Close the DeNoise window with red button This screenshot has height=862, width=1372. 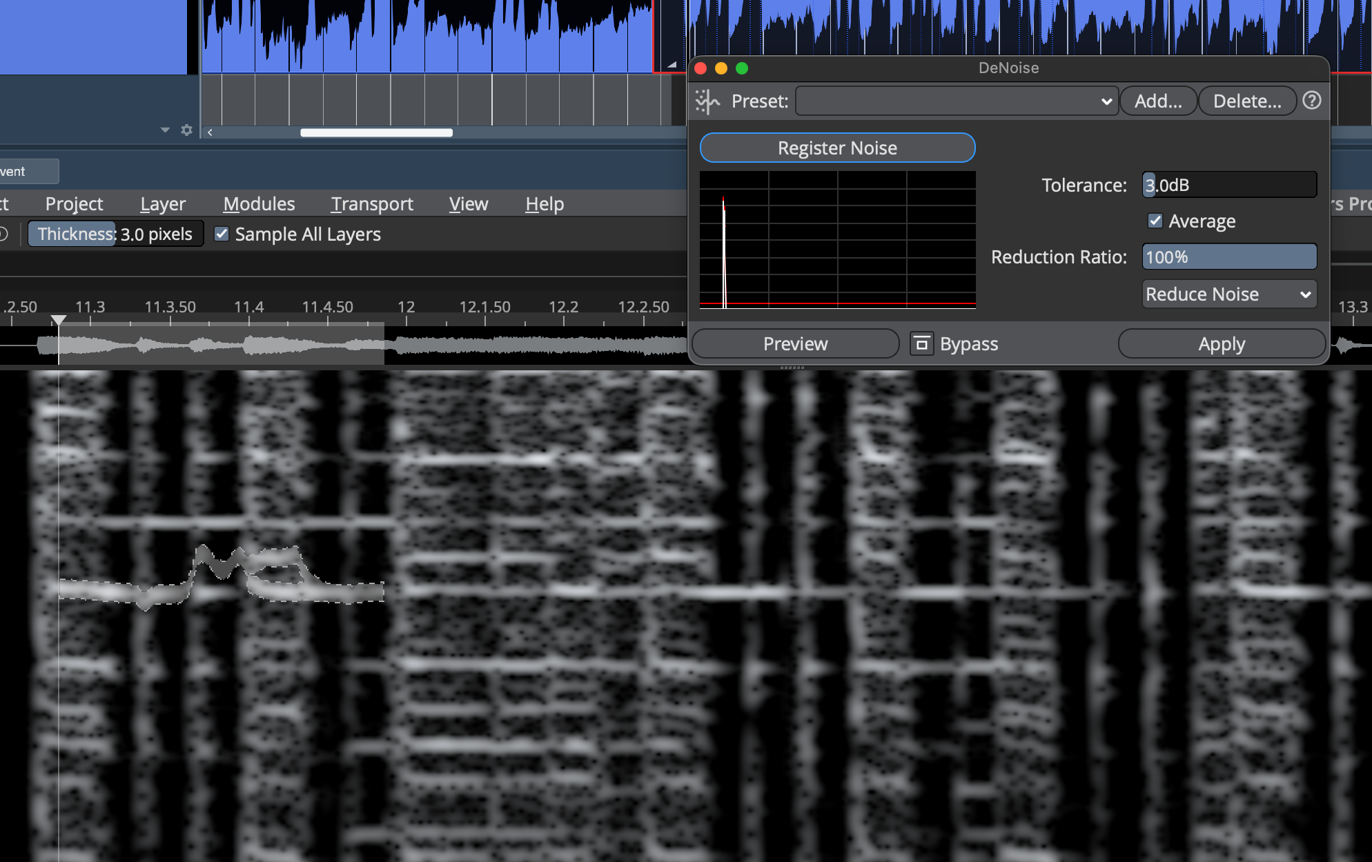click(x=700, y=68)
